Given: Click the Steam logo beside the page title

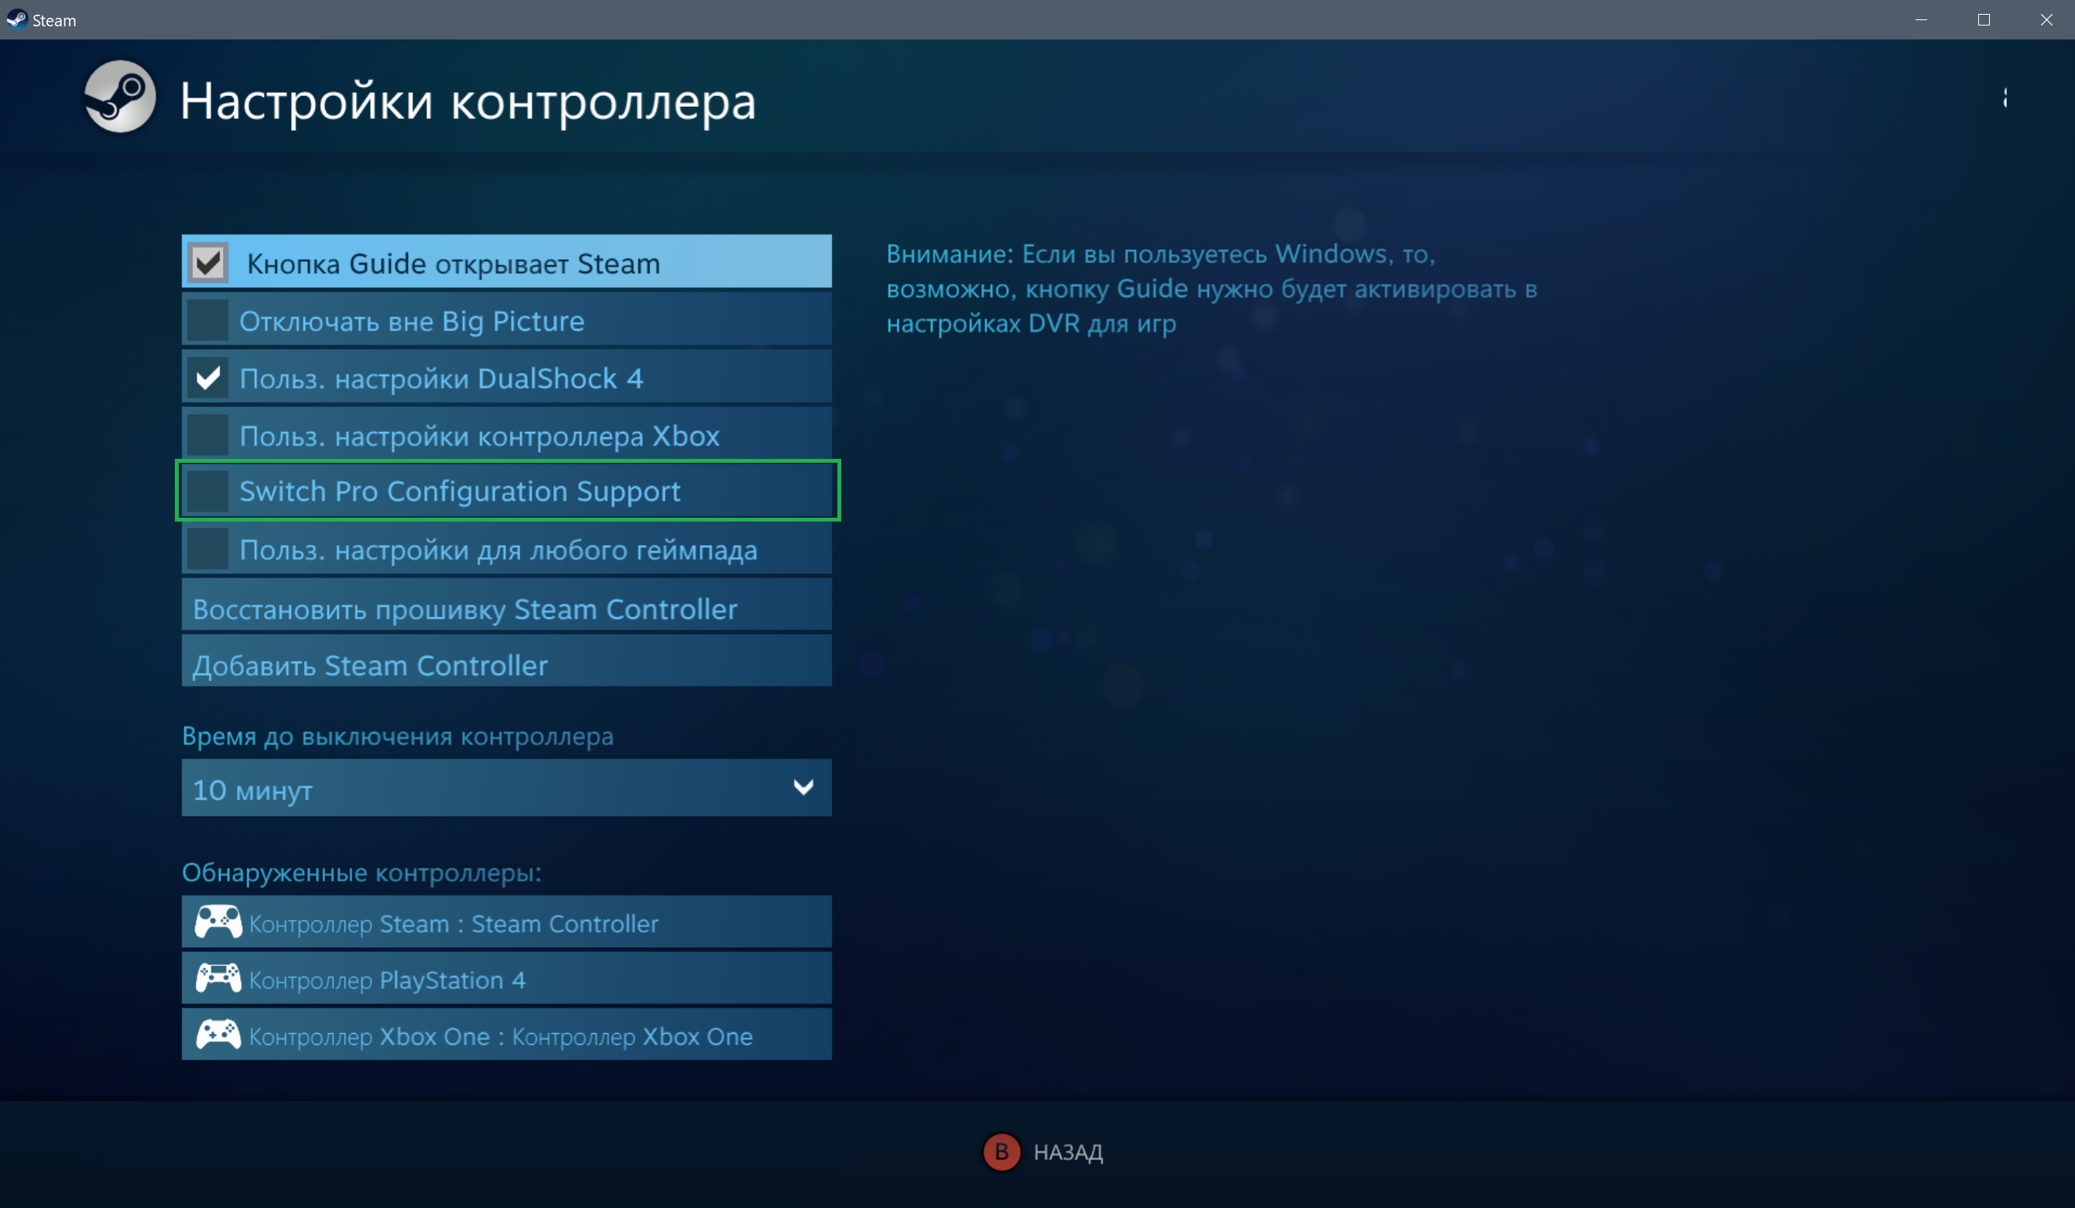Looking at the screenshot, I should [120, 98].
